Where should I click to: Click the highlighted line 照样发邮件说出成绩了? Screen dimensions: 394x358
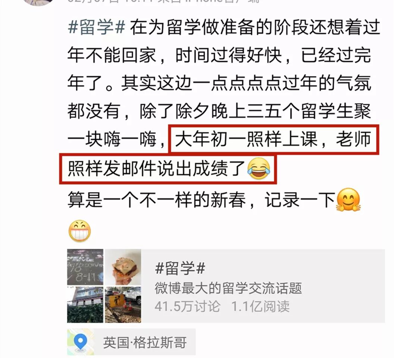click(157, 168)
